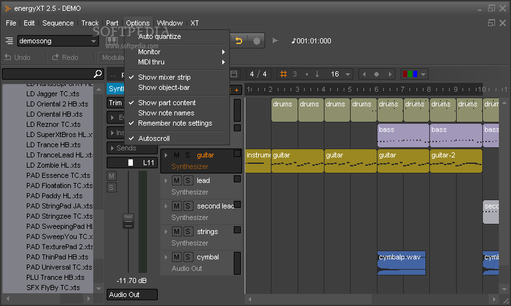Viewport: 511px width, 306px height.
Task: Open the quantize value 16 dropdown
Action: pos(347,74)
